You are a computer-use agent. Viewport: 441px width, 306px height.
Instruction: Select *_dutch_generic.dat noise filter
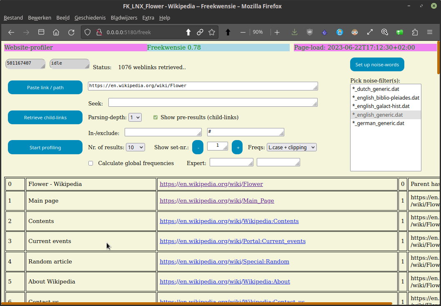(x=386, y=89)
